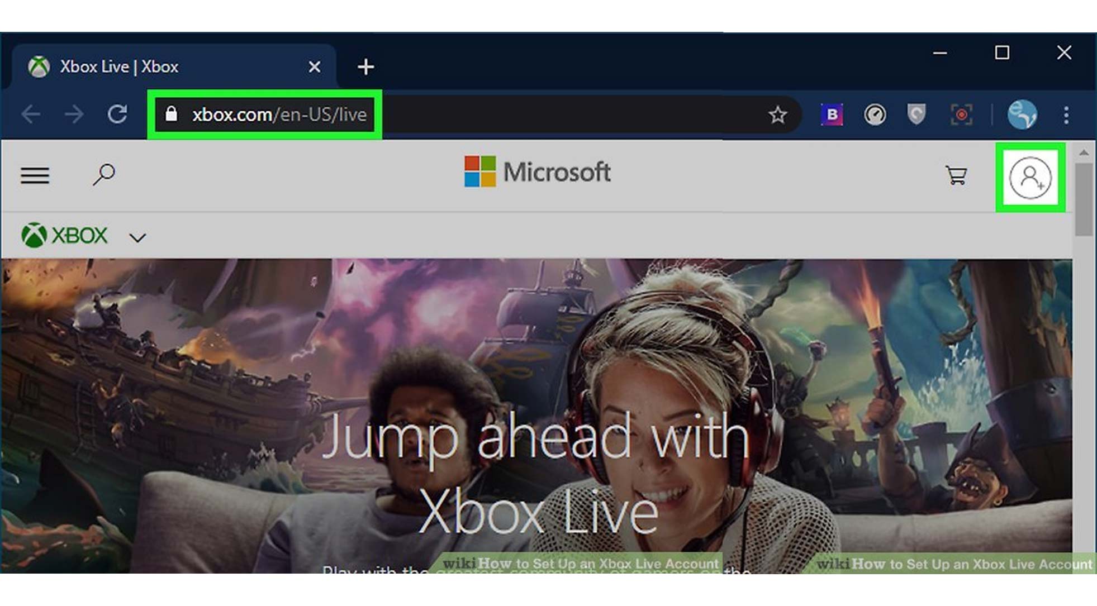Open site search magnifier
Viewport: 1097px width, 606px height.
pos(104,175)
